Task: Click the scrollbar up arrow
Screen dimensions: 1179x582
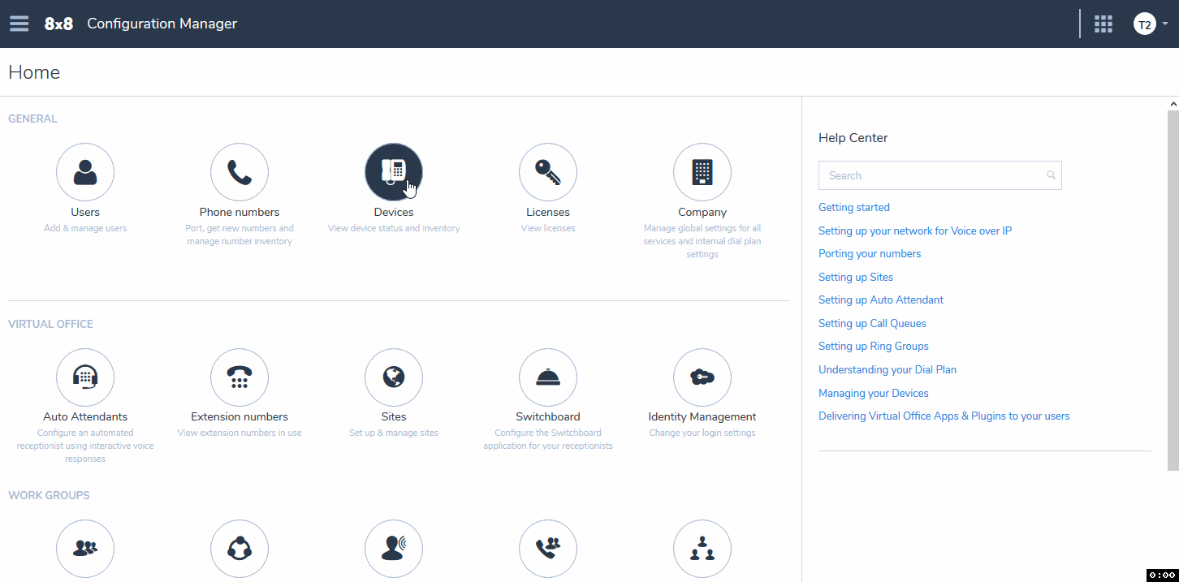Action: (1173, 104)
